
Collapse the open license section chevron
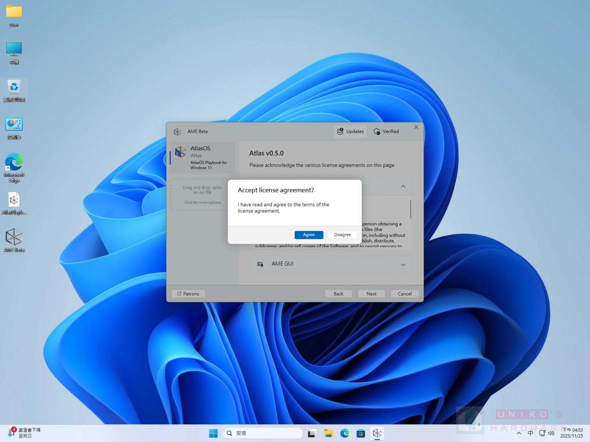[403, 187]
